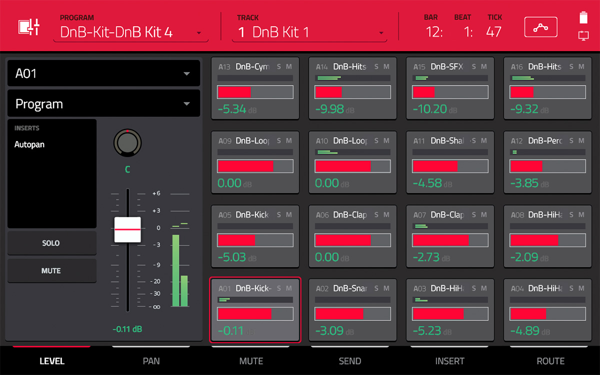The width and height of the screenshot is (600, 375).
Task: Toggle mute on the A05 DnB-Kick pad
Action: (289, 215)
